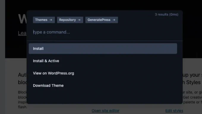Click the GeneratePress breadcrumb chip
The height and width of the screenshot is (114, 202).
click(x=102, y=20)
